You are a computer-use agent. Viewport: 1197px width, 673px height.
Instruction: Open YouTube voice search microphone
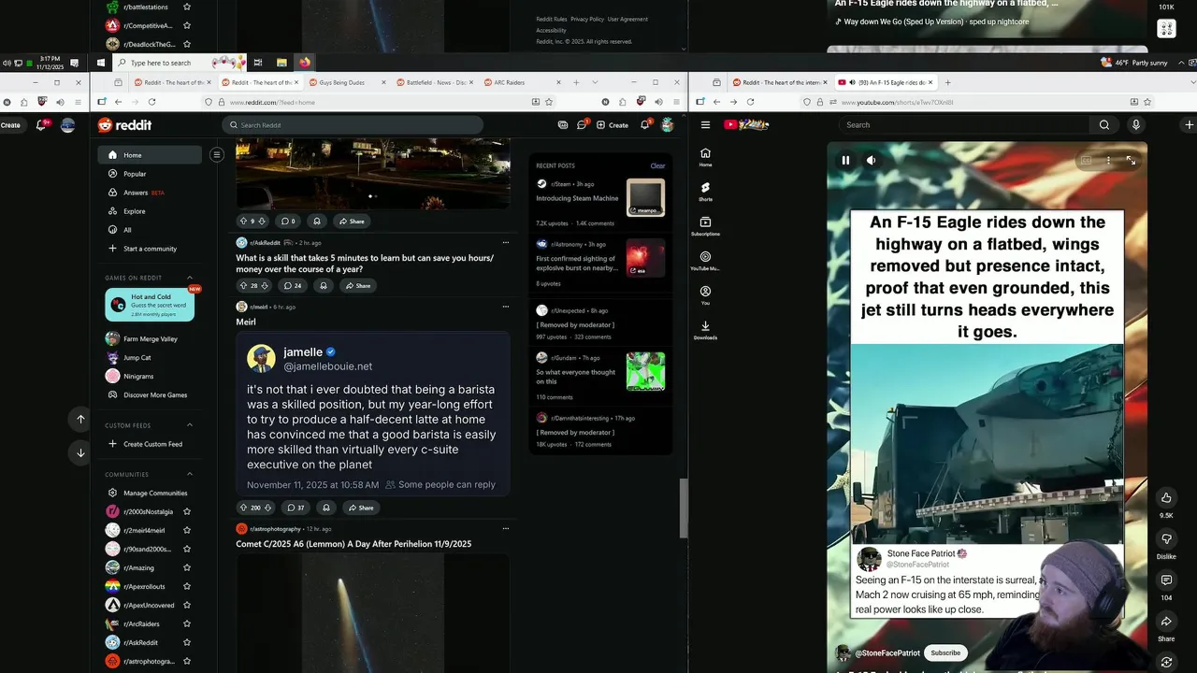1135,124
